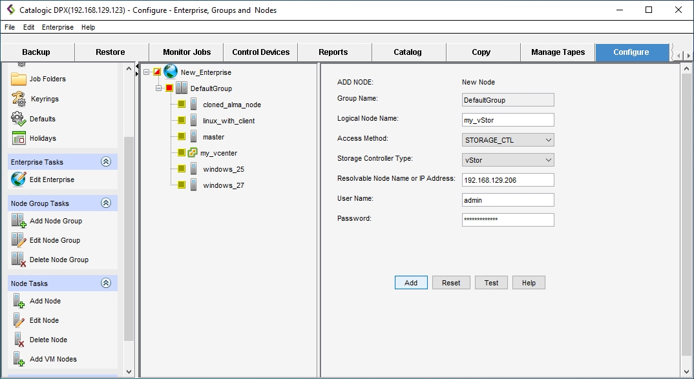Open the Keyrings icon in sidebar
The image size is (694, 379).
[x=18, y=99]
